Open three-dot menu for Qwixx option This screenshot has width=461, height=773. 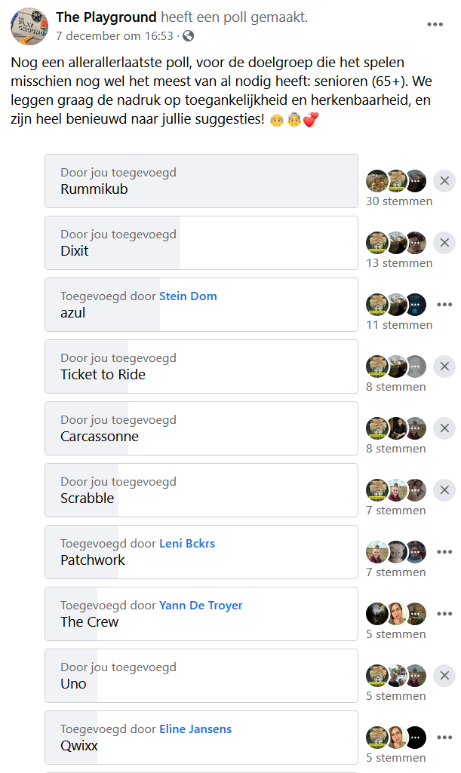(444, 738)
